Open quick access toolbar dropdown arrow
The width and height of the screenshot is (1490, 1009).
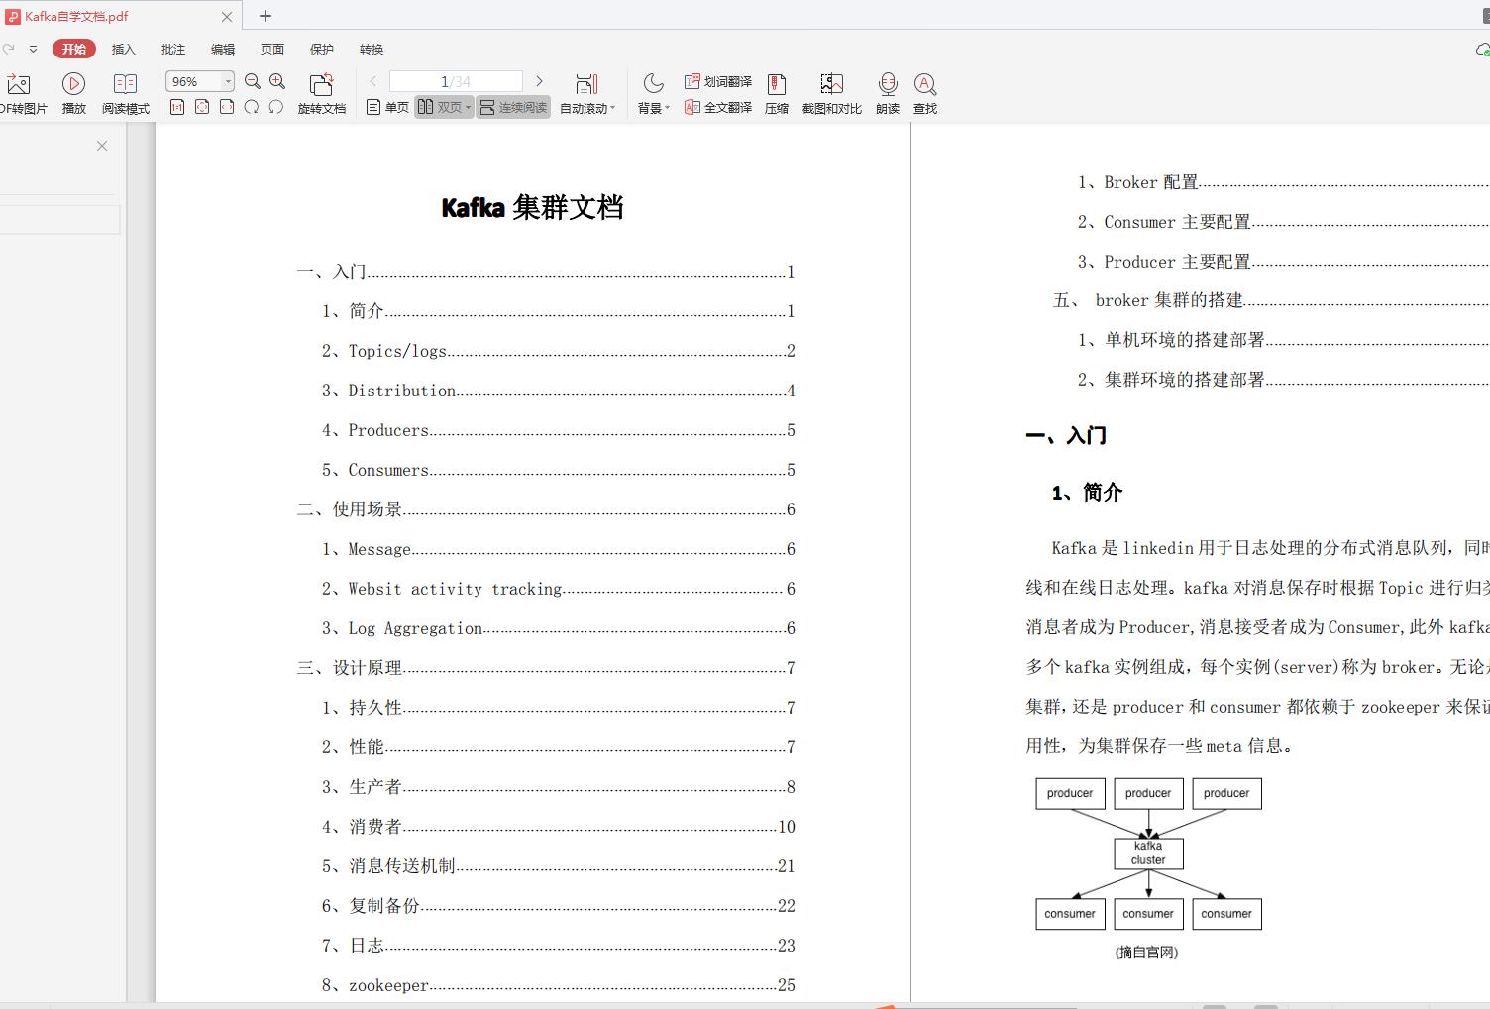pos(33,49)
